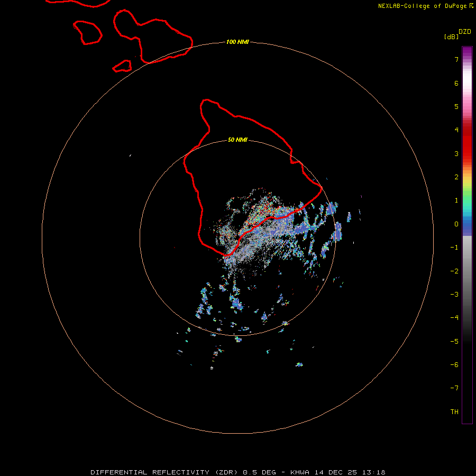Click the KHWA radar site identifier
Screen dimensions: 476x476
tap(300, 472)
